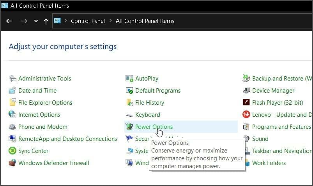Click the Device Manager icon
The width and height of the screenshot is (313, 186).
click(x=246, y=91)
